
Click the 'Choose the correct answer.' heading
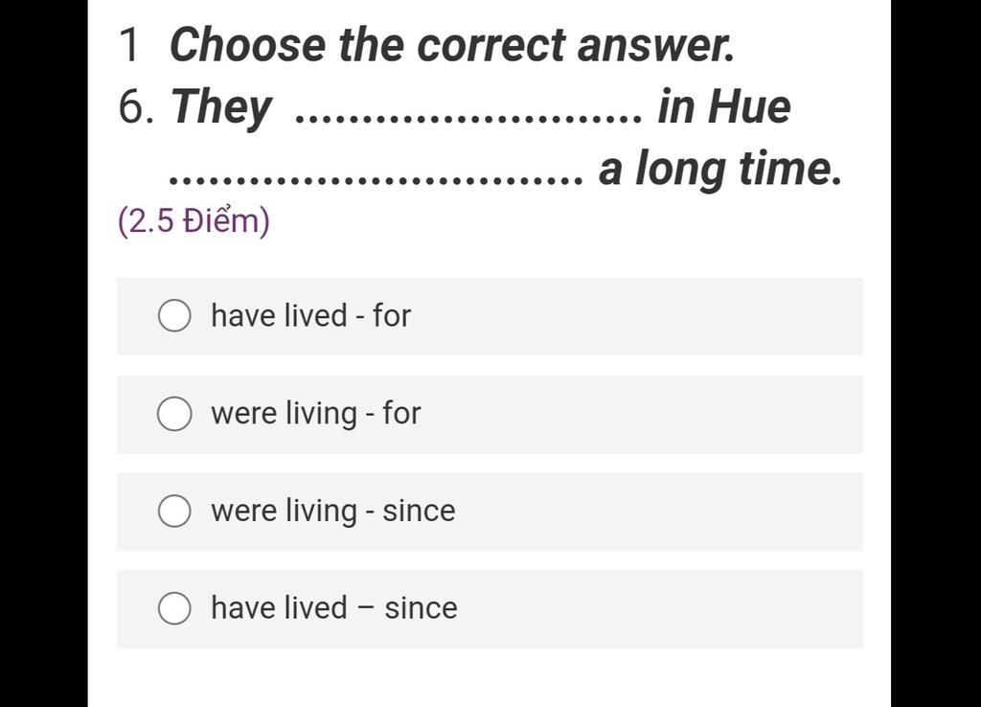(452, 44)
